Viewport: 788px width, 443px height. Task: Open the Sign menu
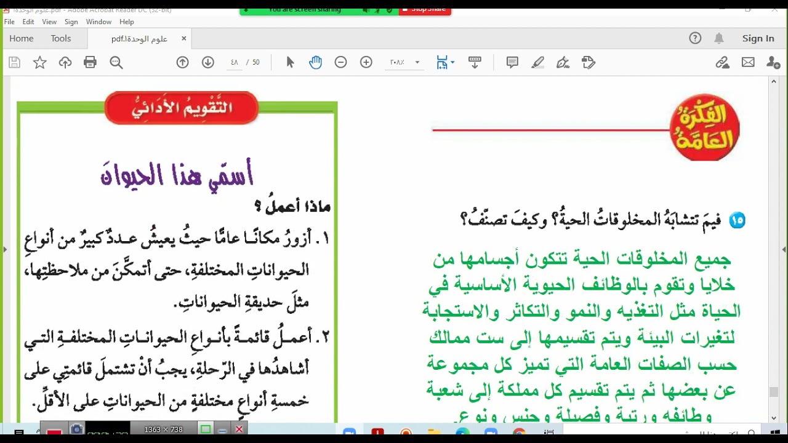(x=71, y=22)
